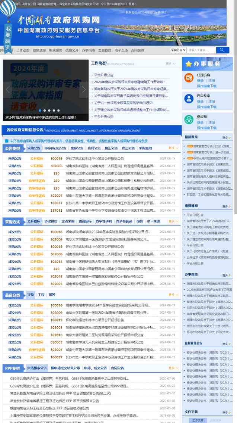
Task: Select the second carousel indicator dot
Action: (x=45, y=111)
